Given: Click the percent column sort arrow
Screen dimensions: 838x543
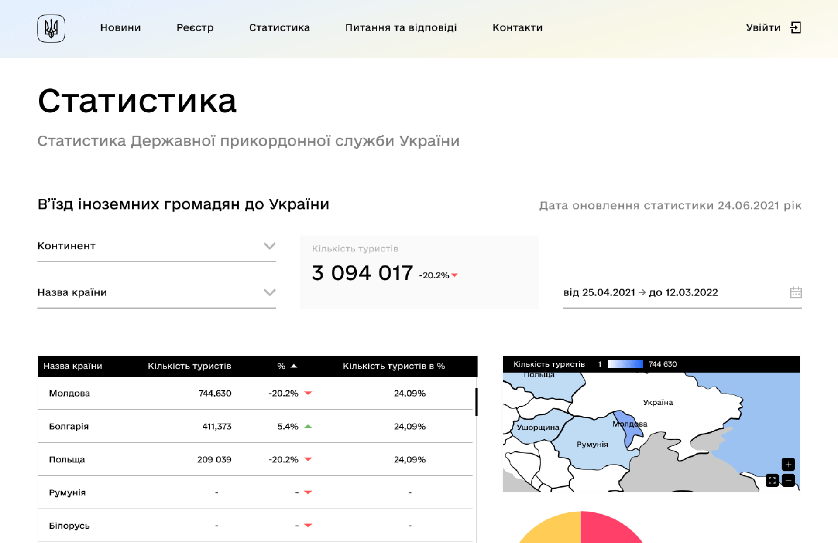Looking at the screenshot, I should coord(294,366).
